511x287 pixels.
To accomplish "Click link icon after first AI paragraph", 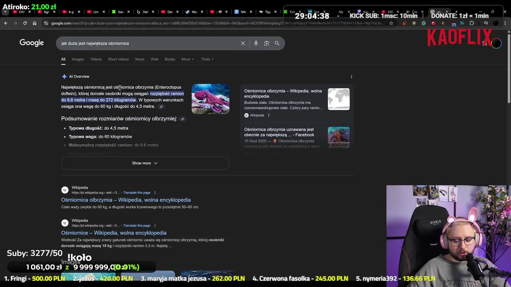I will point(161,107).
